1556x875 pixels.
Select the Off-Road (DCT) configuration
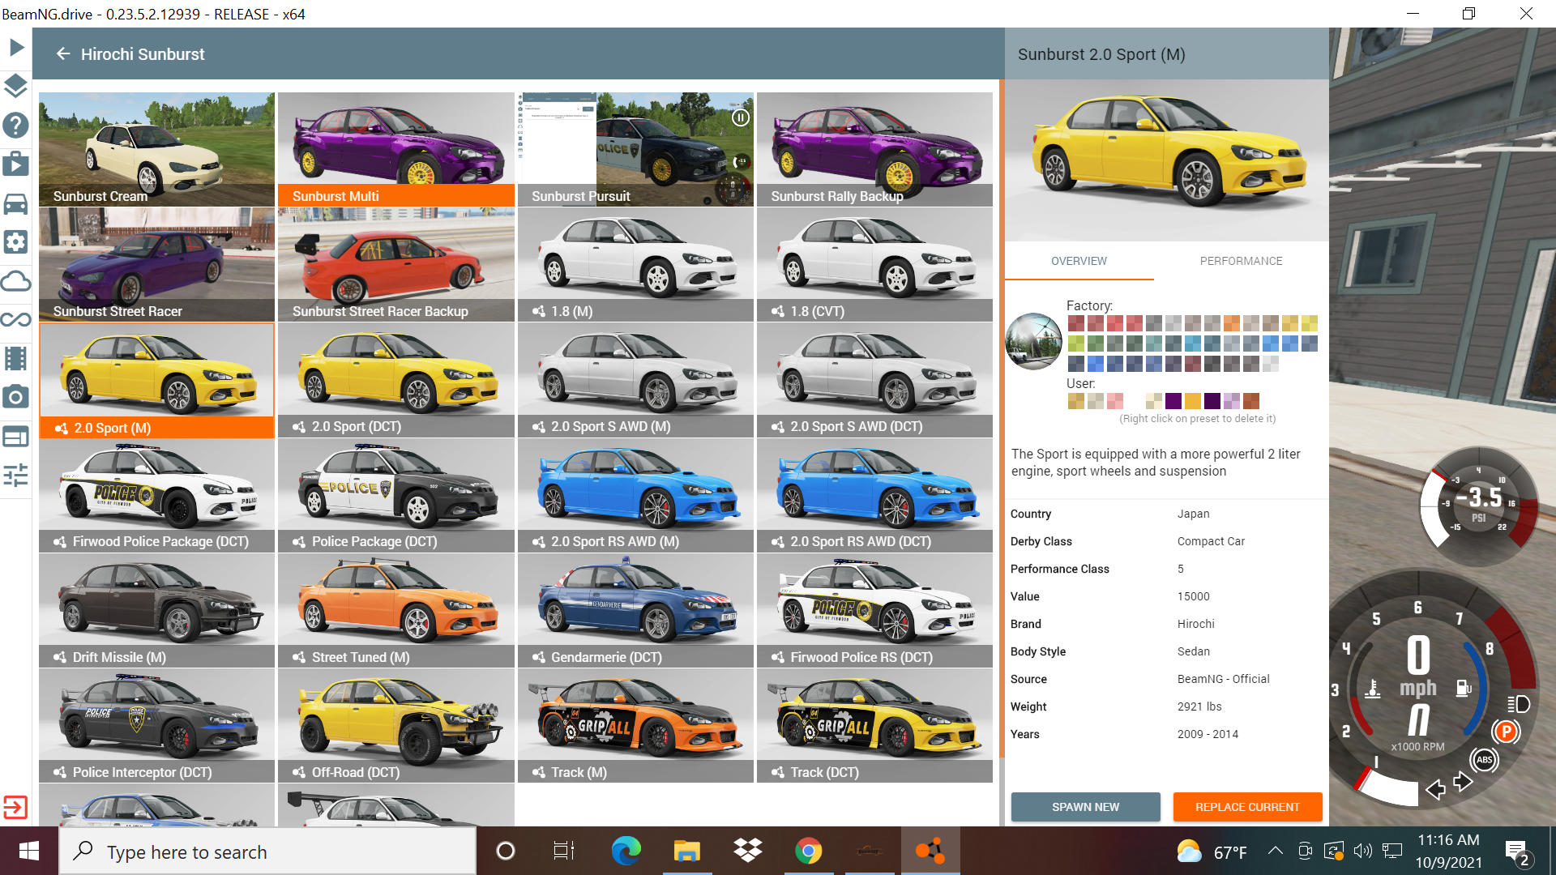tap(396, 726)
